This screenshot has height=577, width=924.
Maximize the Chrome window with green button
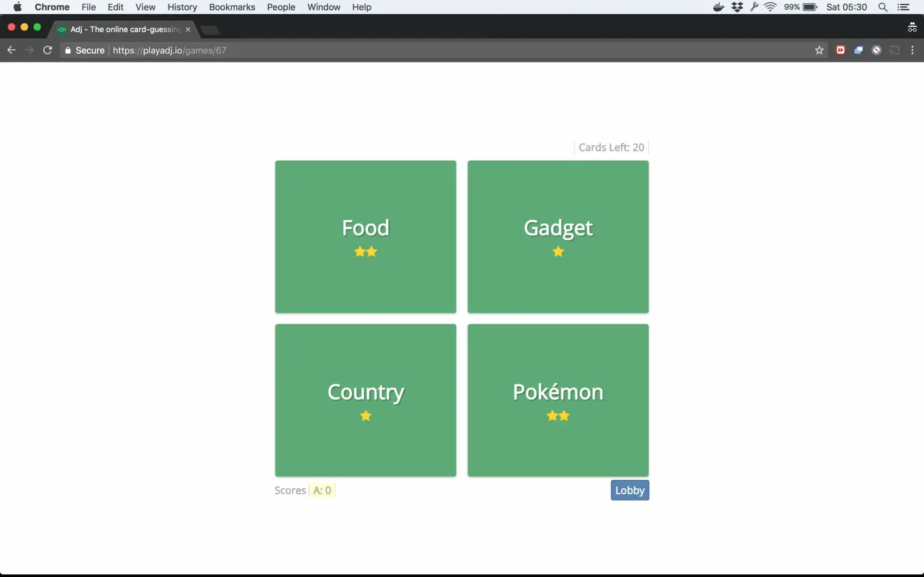[37, 27]
